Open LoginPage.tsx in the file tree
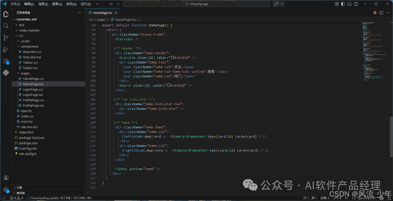Viewport: 393px width, 201px height. (x=33, y=95)
